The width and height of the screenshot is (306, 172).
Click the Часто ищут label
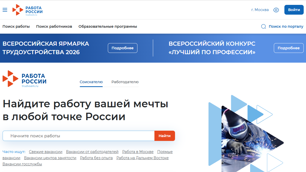coord(14,152)
